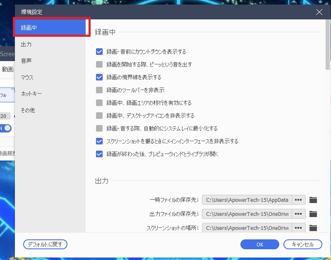Viewport: 331px width, 260px height.
Task: Enable 録画エリアの移行を有効にする checkbox
Action: 99,103
